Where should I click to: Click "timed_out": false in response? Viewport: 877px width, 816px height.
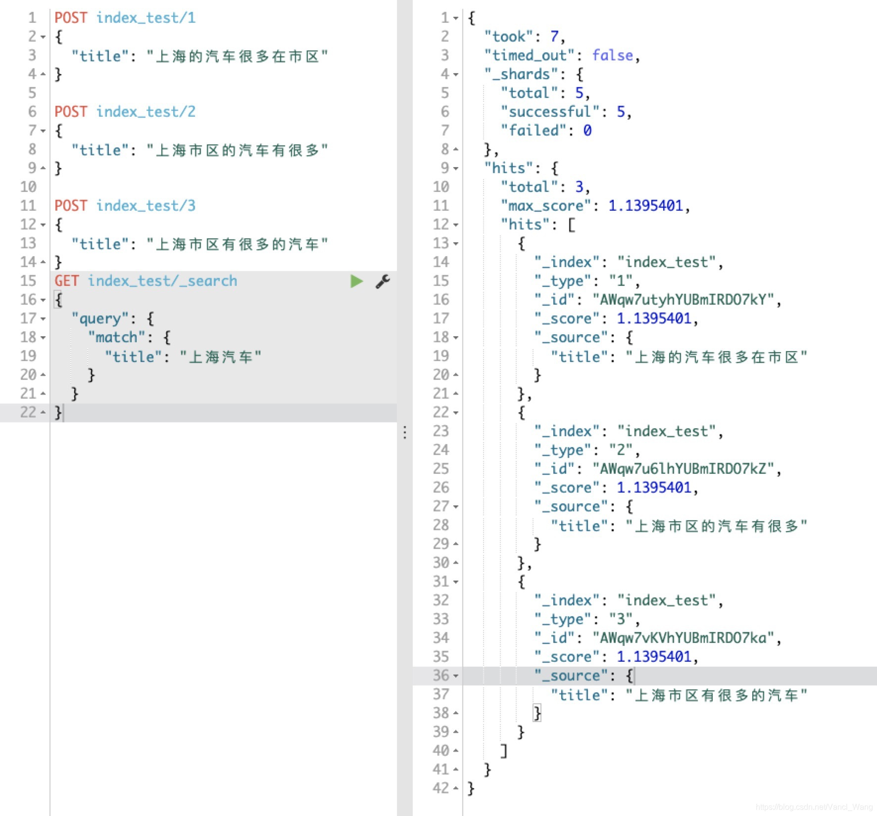(562, 55)
